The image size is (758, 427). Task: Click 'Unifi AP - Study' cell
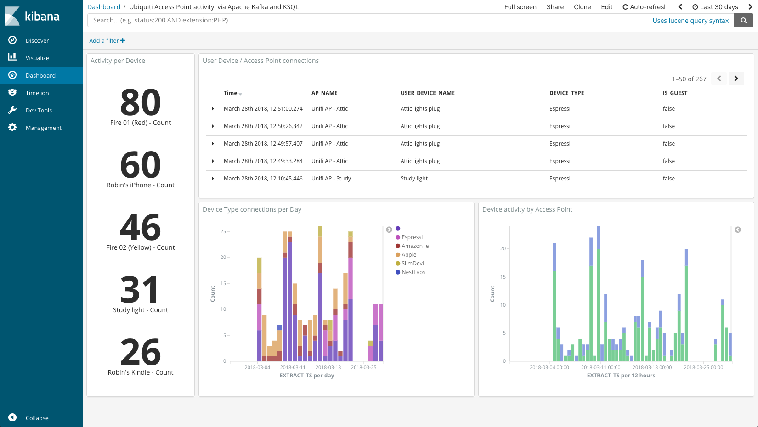point(331,179)
